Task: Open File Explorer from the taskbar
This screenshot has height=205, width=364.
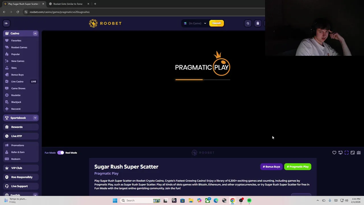Action: tap(191, 200)
